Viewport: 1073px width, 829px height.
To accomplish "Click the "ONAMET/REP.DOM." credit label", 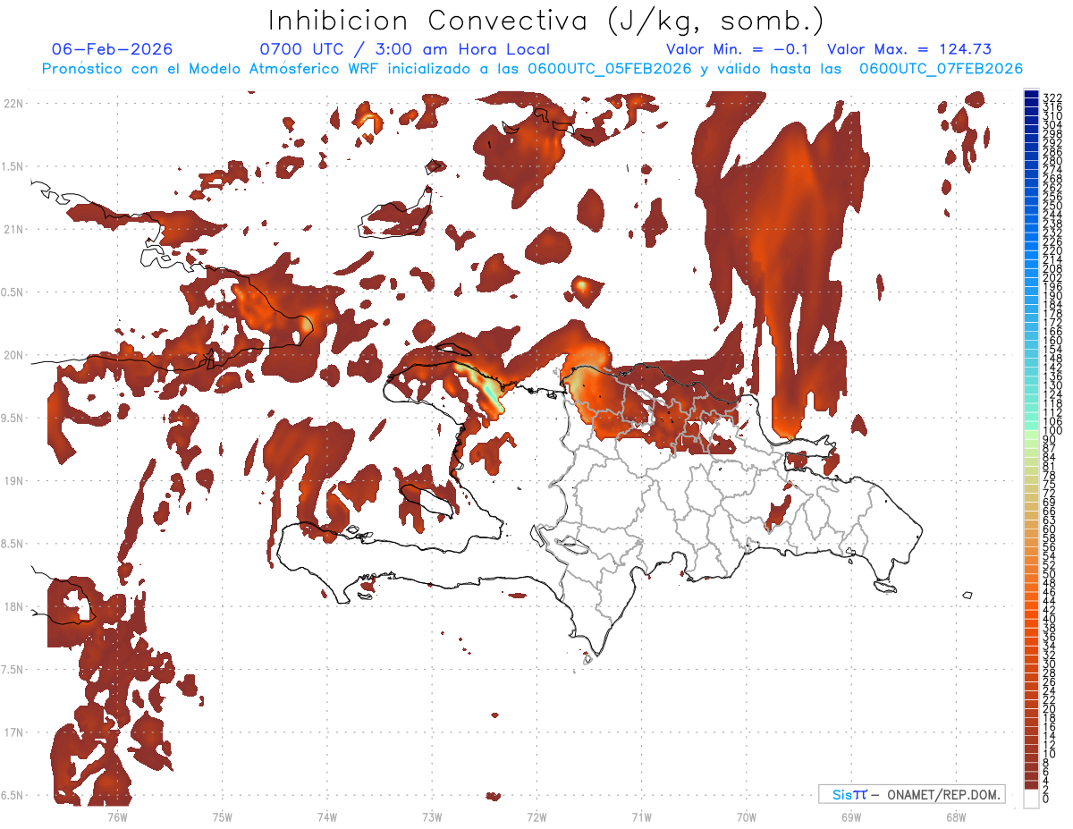I will [942, 794].
